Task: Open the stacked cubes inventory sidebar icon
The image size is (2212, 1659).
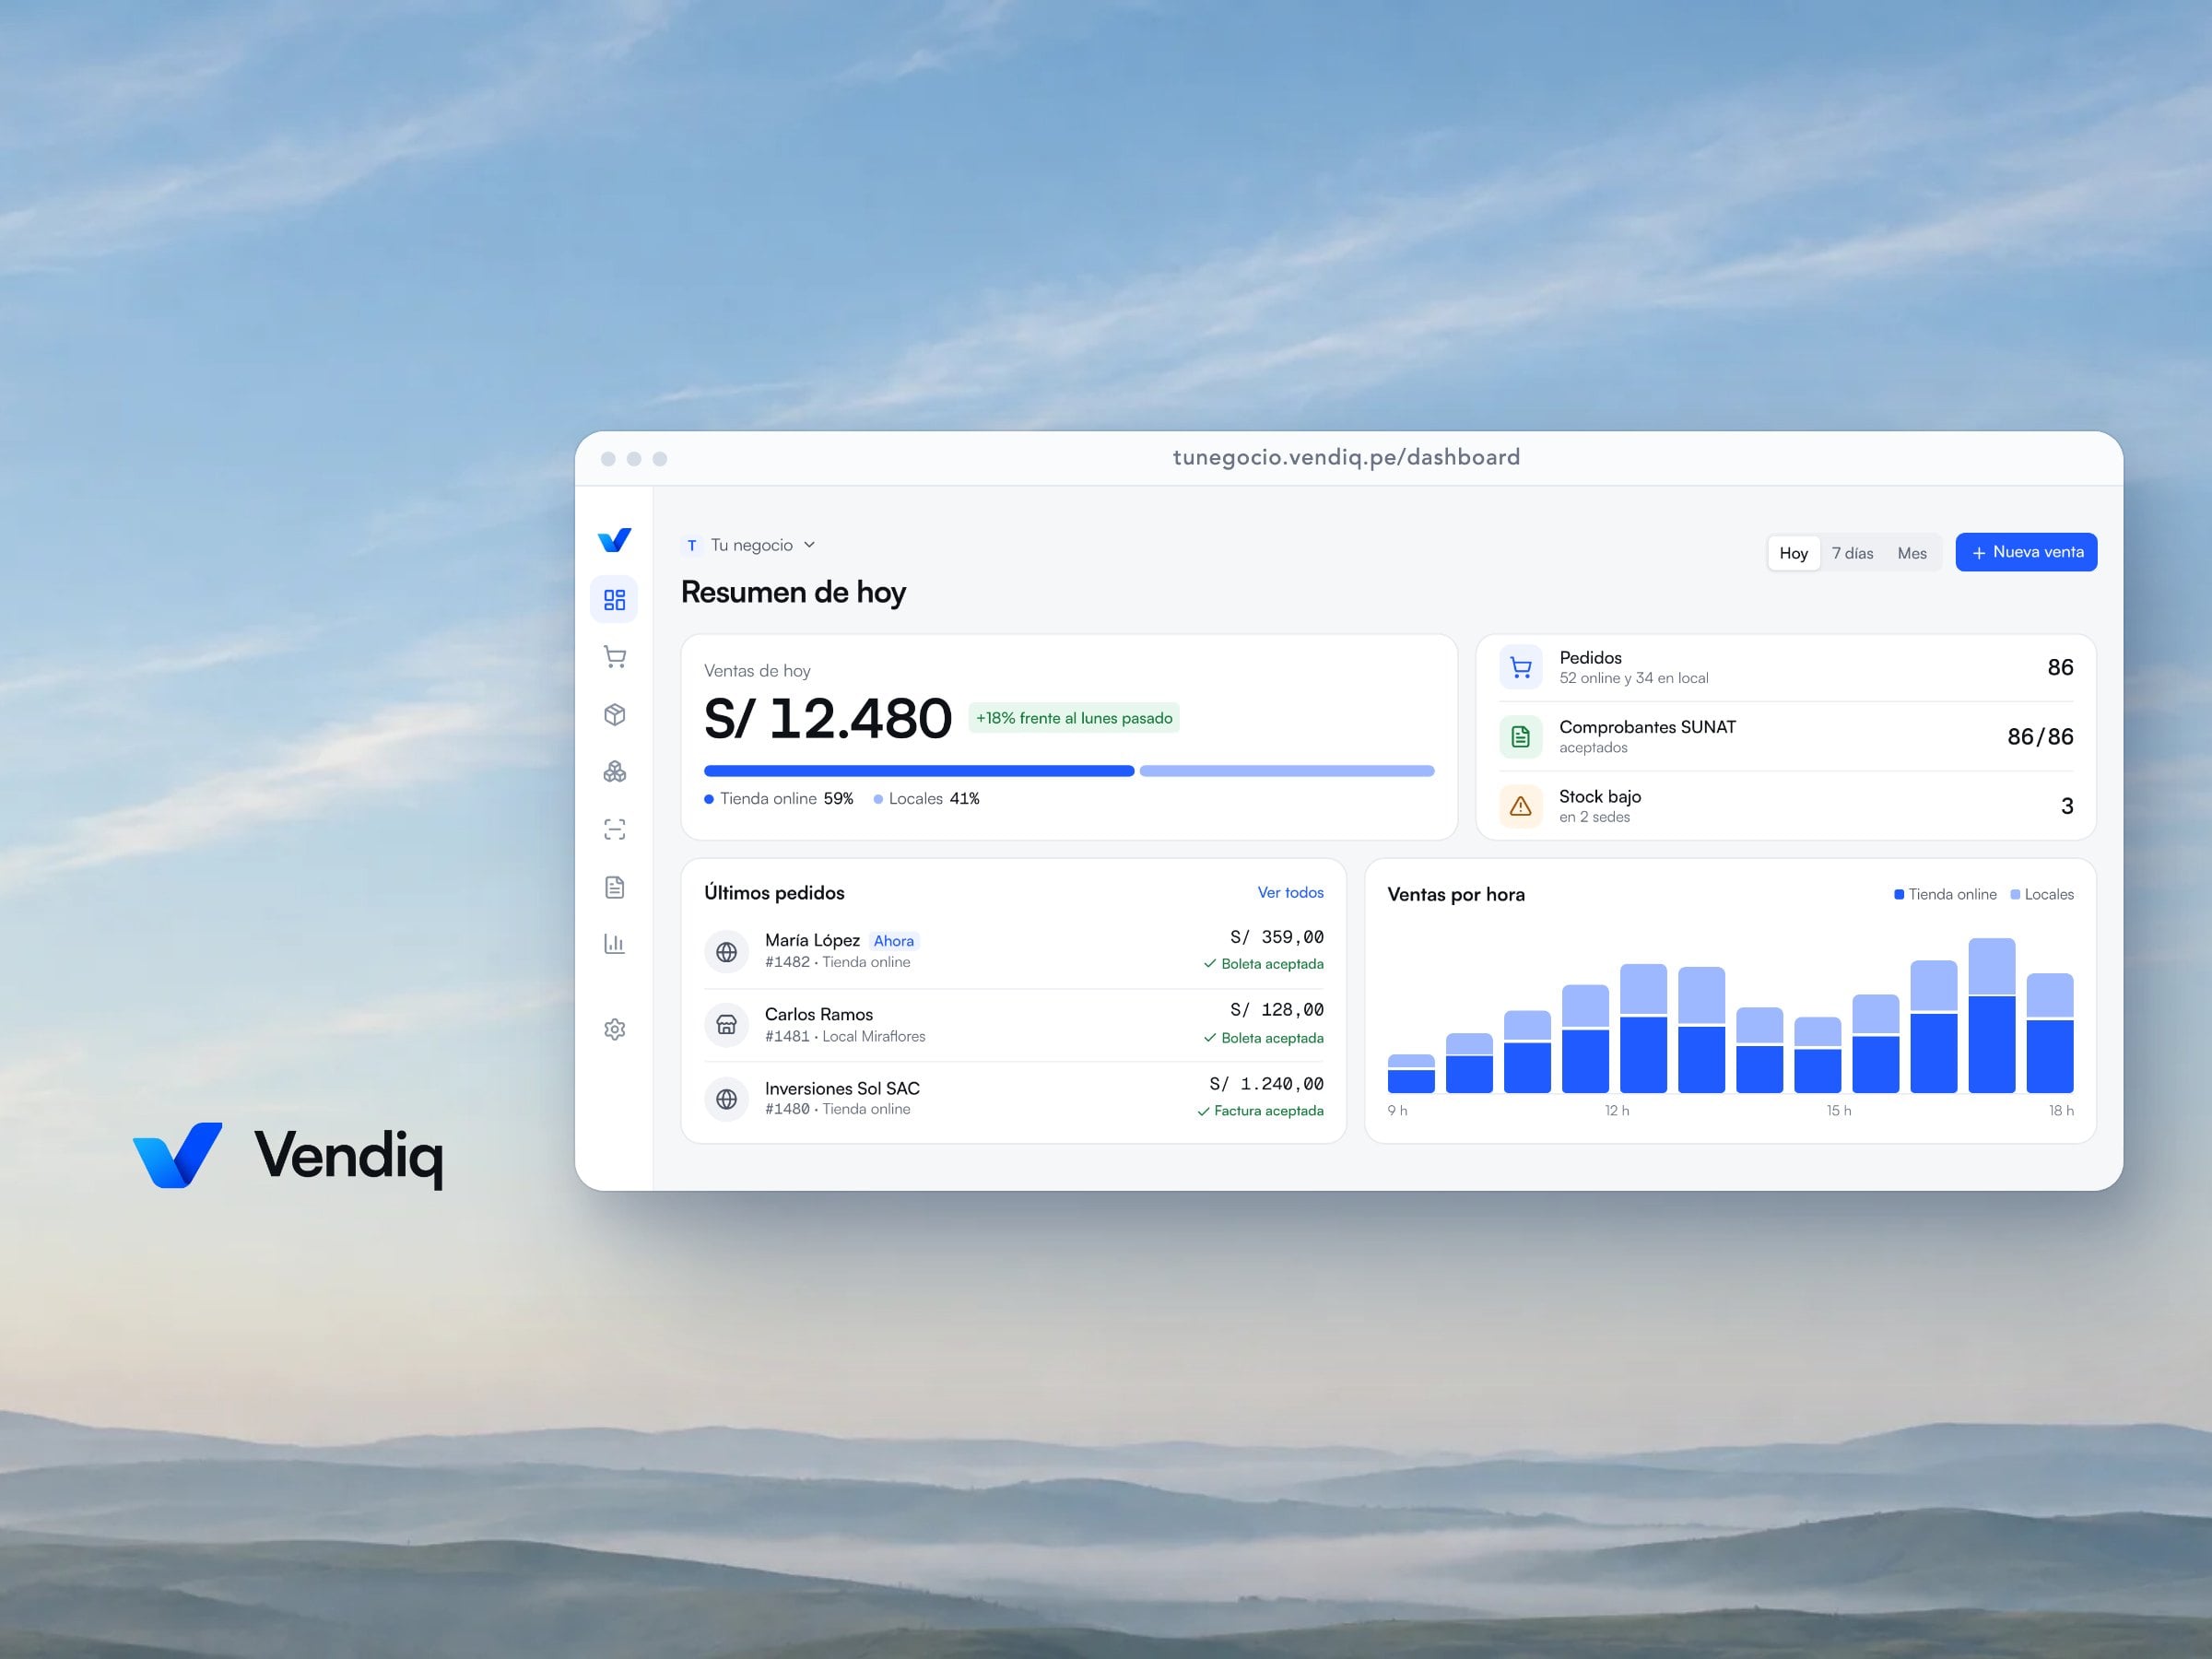Action: (614, 771)
